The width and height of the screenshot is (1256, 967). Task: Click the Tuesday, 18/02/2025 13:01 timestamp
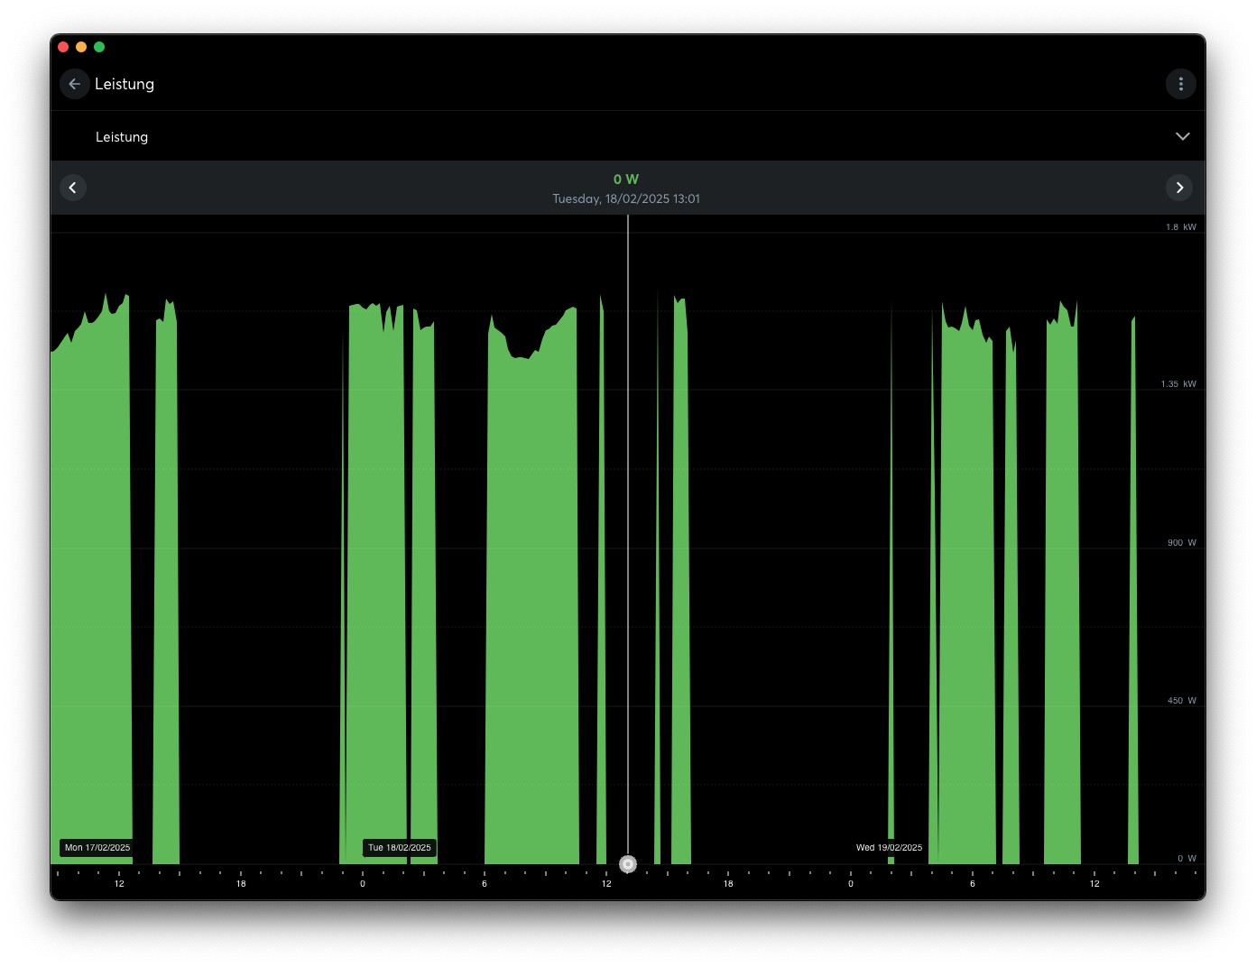click(x=626, y=198)
